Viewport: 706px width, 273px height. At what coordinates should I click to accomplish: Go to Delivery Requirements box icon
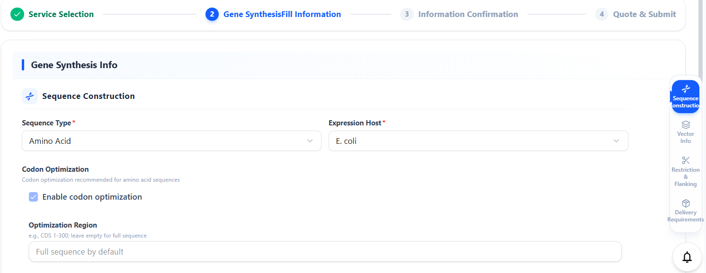tap(686, 203)
